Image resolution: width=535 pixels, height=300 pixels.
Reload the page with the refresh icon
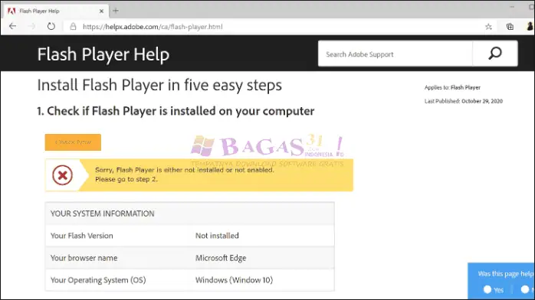coord(51,26)
